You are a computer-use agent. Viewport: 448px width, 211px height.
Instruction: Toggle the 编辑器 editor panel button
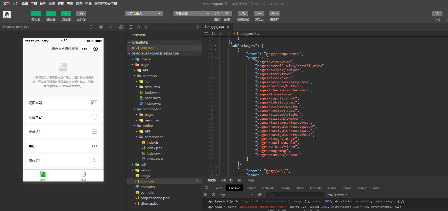[x=51, y=14]
